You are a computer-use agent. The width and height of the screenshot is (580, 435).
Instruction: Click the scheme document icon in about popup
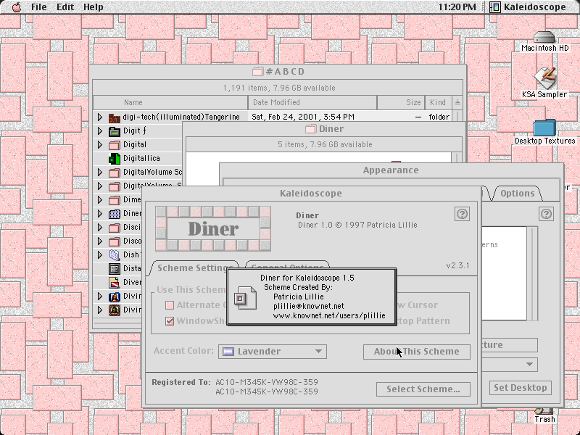[245, 298]
